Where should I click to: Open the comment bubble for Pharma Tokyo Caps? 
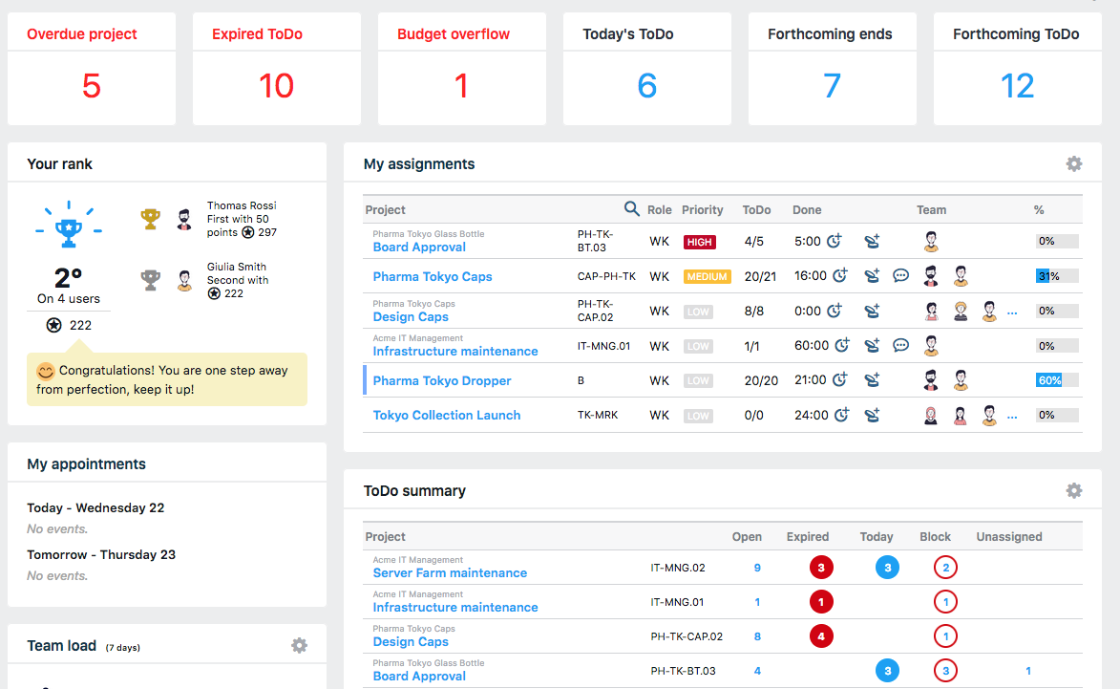(900, 276)
